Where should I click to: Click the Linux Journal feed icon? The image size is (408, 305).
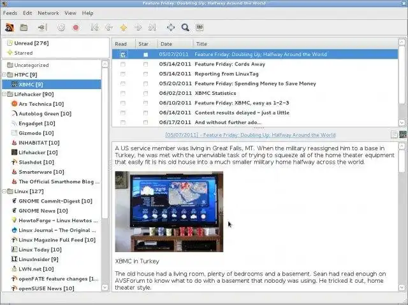[x=14, y=230]
